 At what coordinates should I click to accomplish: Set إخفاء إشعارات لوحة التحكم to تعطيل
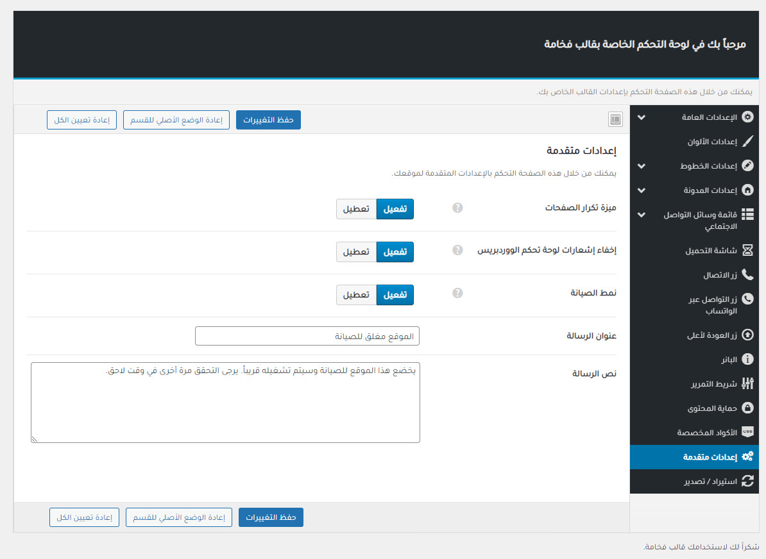point(356,252)
